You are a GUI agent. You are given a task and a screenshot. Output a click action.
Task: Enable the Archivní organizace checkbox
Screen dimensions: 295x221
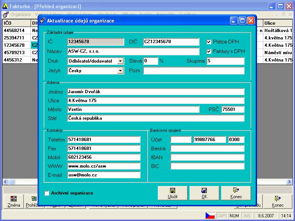pos(47,193)
